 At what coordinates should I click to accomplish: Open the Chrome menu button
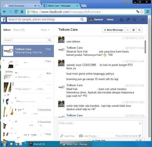tap(148, 12)
